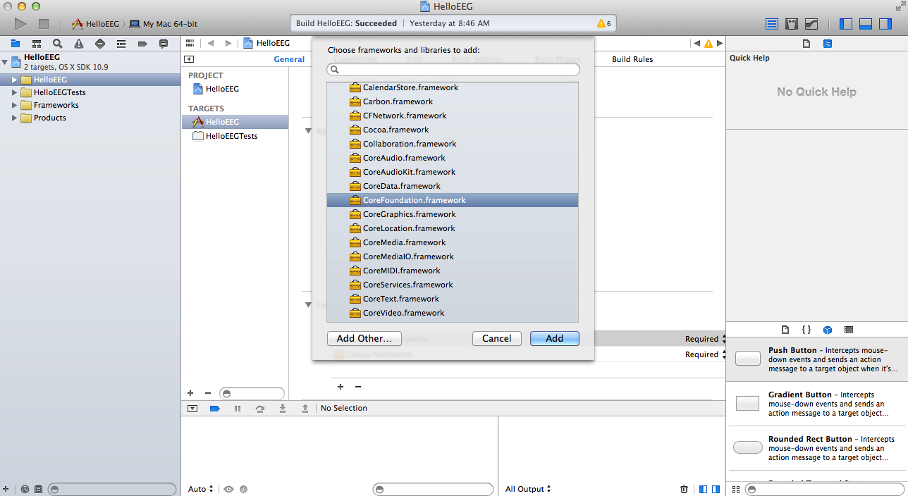Select CoreAudio.framework in the list
Viewport: 908px width, 496px height.
(453, 158)
